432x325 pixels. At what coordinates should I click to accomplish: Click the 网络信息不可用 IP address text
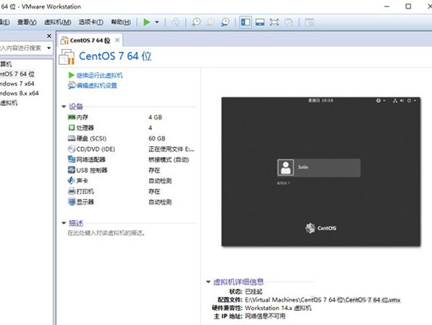click(x=265, y=316)
